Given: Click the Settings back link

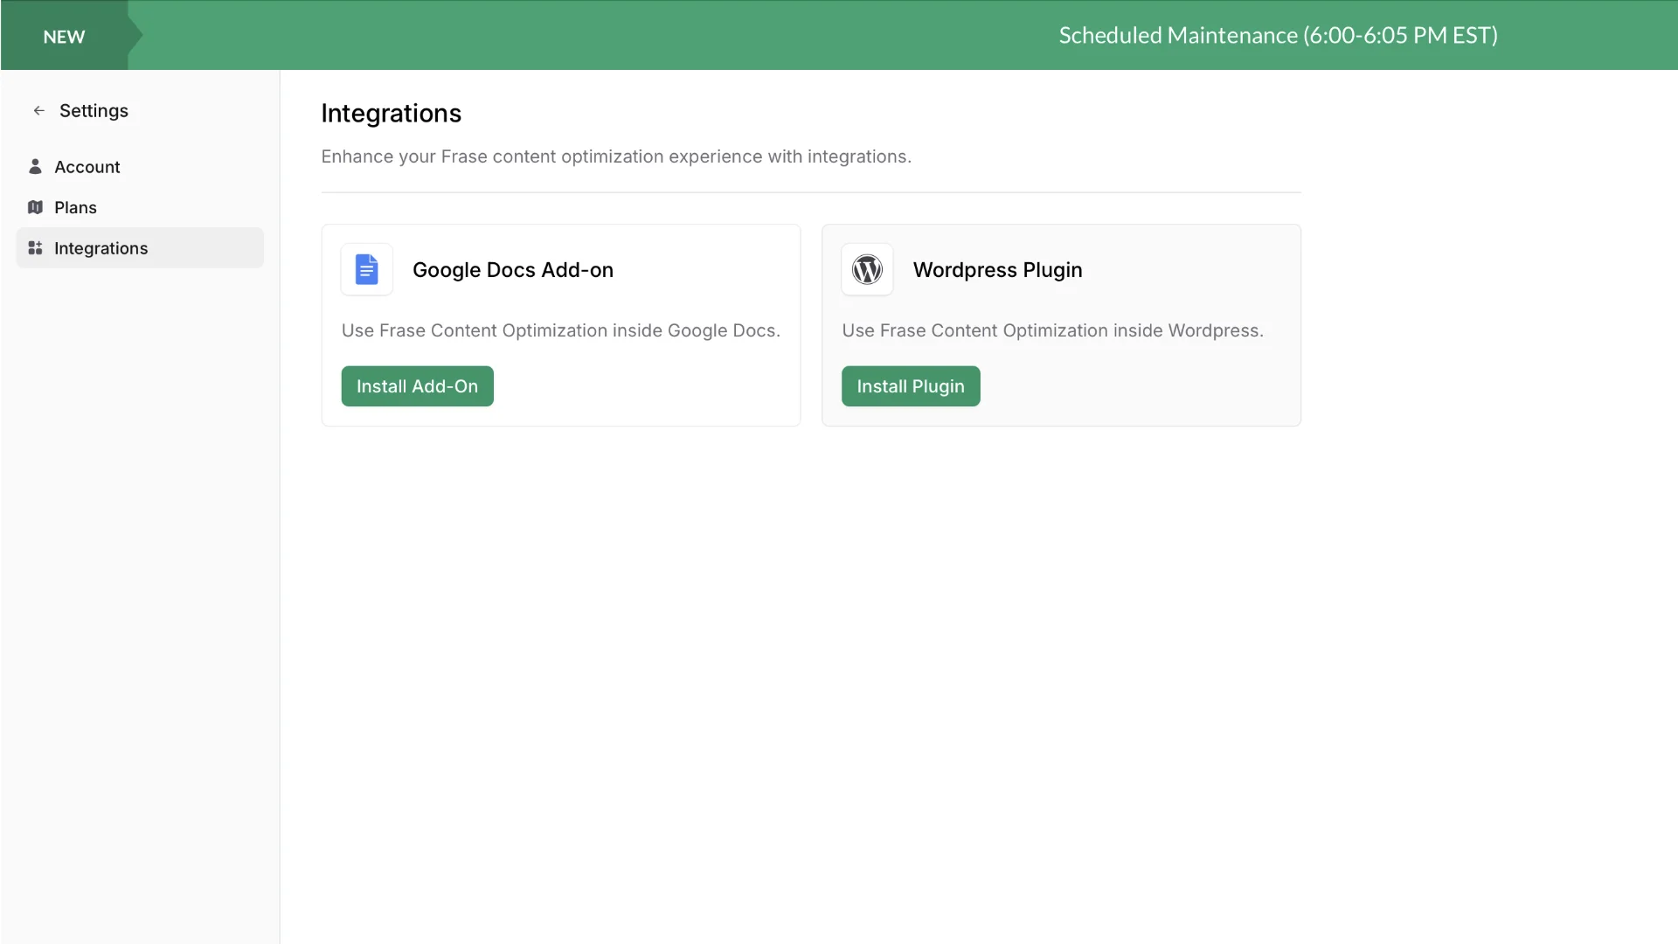Looking at the screenshot, I should (94, 111).
